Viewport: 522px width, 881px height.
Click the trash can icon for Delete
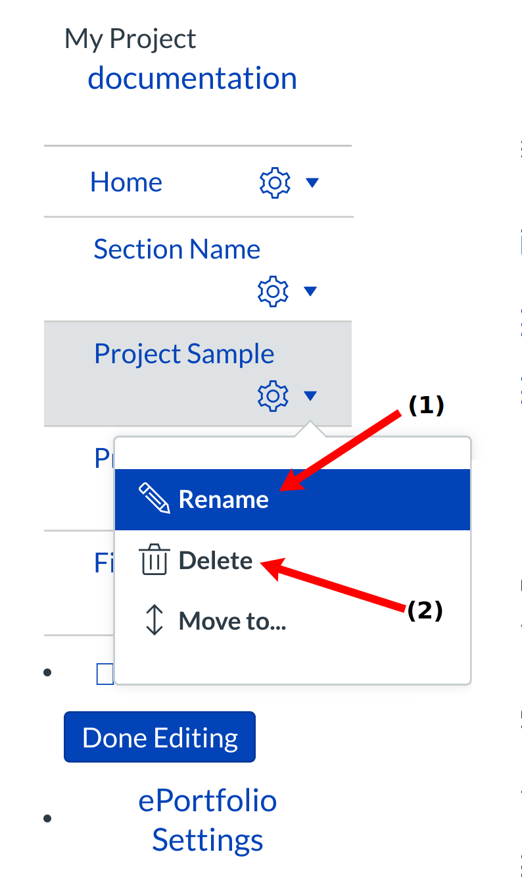pos(154,561)
